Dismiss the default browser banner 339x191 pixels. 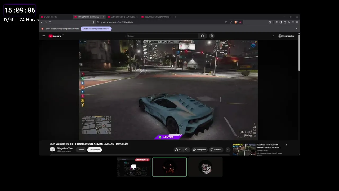[296, 29]
